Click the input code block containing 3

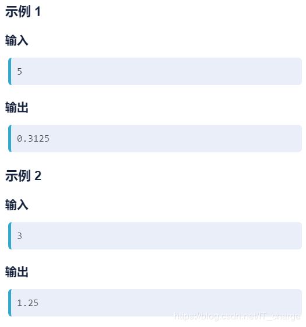point(155,235)
